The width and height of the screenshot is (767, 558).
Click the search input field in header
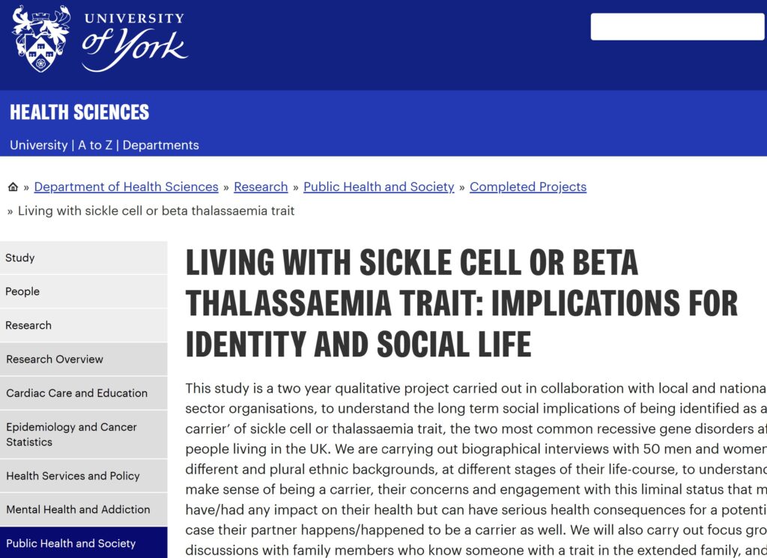coord(677,27)
